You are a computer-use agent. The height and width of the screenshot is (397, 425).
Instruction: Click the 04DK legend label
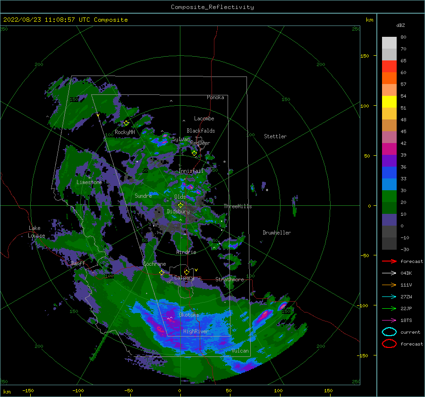pyautogui.click(x=406, y=273)
